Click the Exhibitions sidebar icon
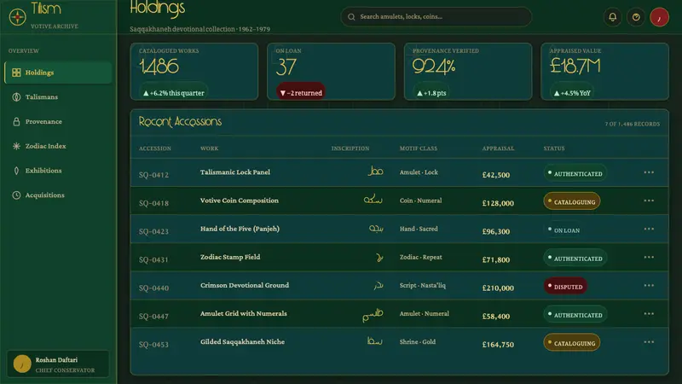 pyautogui.click(x=16, y=170)
